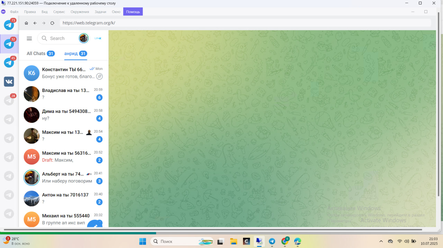The width and height of the screenshot is (443, 248).
Task: Open Telegram desktop from the taskbar
Action: pyautogui.click(x=272, y=241)
